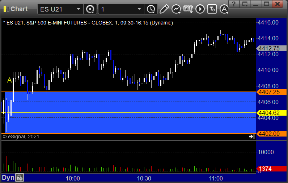Screen dimensions: 288x183
Task: Open the alerts A icon
Action: coord(224,9)
